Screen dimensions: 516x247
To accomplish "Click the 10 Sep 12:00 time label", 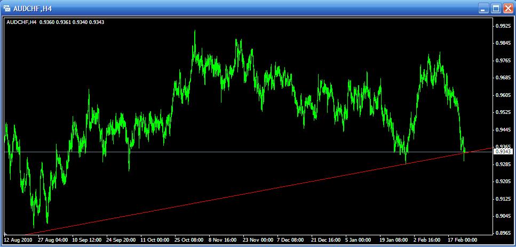I will click(x=88, y=240).
